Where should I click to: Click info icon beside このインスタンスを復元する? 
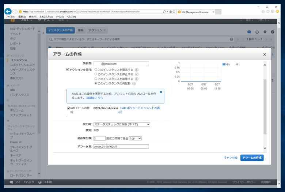[x=137, y=70]
